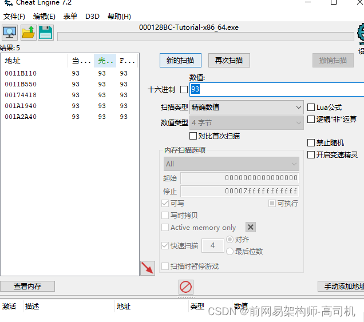Enable the 禁止随机 checkbox
Screen dimensions: 364x322
coord(311,142)
